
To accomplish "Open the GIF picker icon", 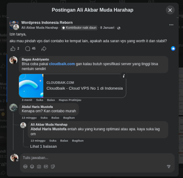I will pos(46,166).
